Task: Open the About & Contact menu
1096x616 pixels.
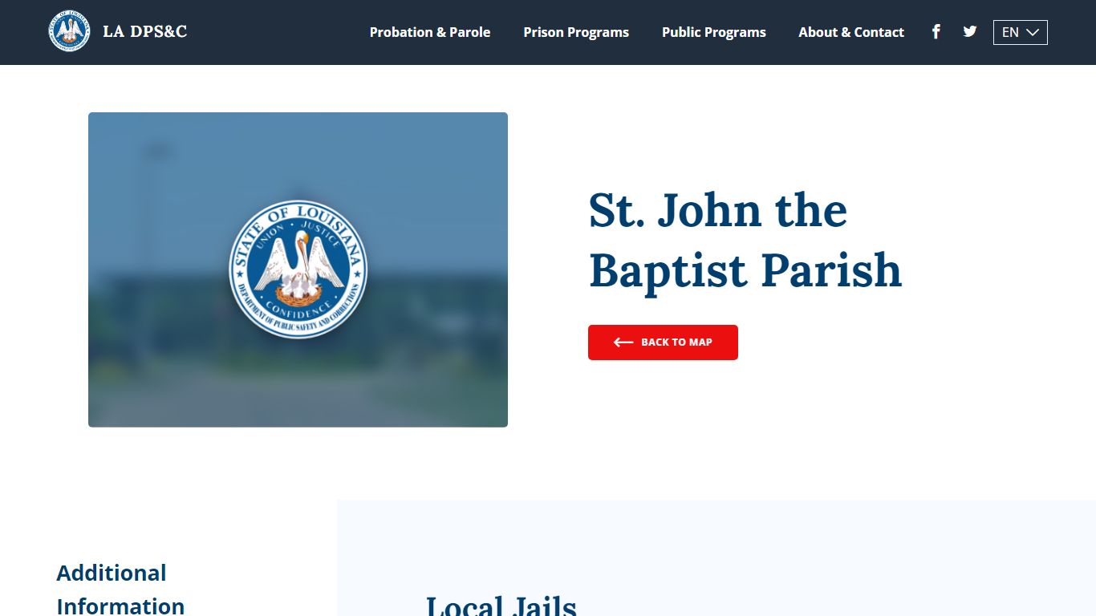Action: click(851, 32)
